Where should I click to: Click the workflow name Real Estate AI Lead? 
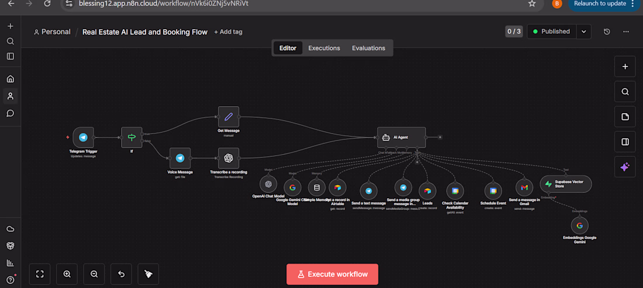click(x=145, y=32)
